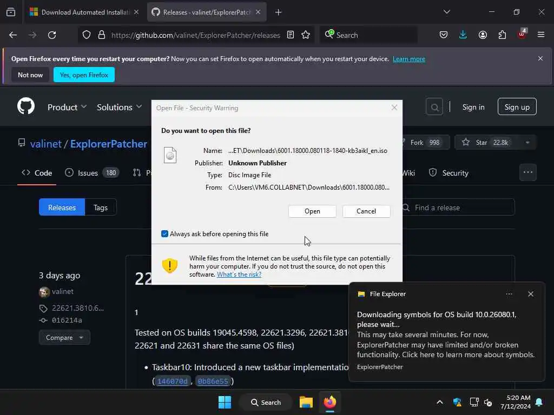
Task: Switch to the Code tab
Action: [37, 173]
